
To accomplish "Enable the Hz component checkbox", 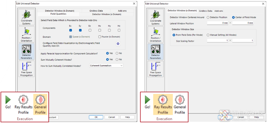I will point(119,30).
